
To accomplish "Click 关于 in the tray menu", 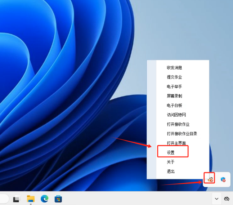I will 171,162.
